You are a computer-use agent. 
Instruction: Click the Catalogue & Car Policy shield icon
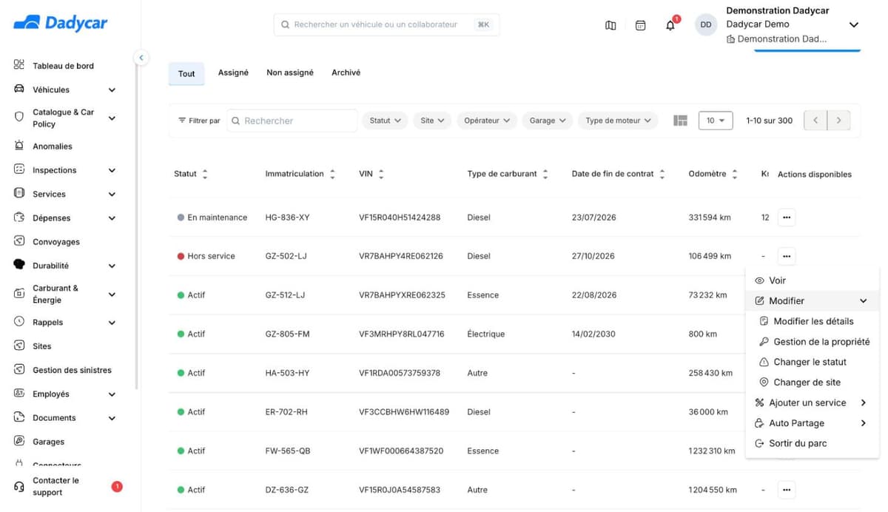click(19, 117)
